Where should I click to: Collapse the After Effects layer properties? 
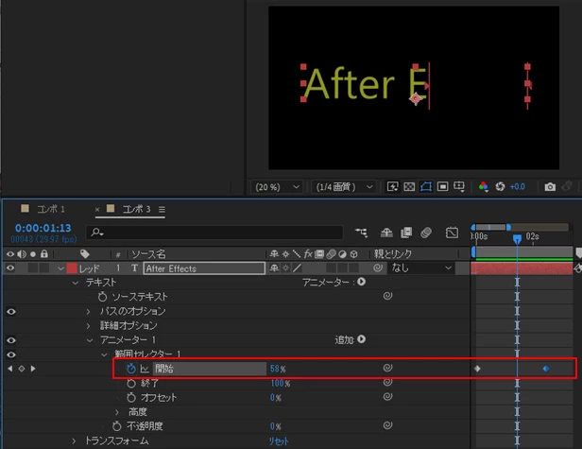click(60, 268)
